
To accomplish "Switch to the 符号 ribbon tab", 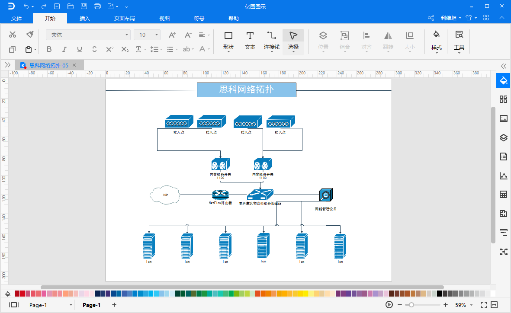I will point(199,18).
